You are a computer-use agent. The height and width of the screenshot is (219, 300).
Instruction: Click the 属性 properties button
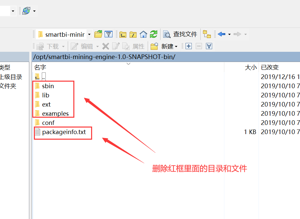pos(134,46)
